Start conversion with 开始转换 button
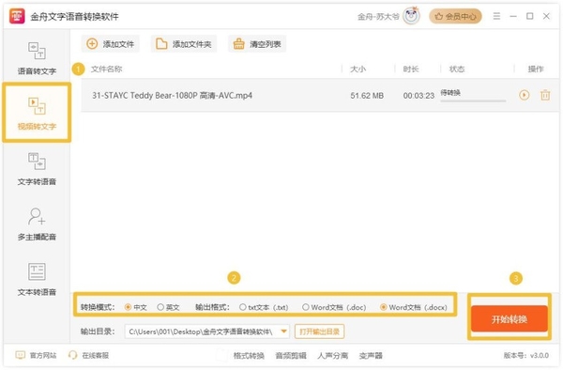563x370 pixels. point(510,318)
